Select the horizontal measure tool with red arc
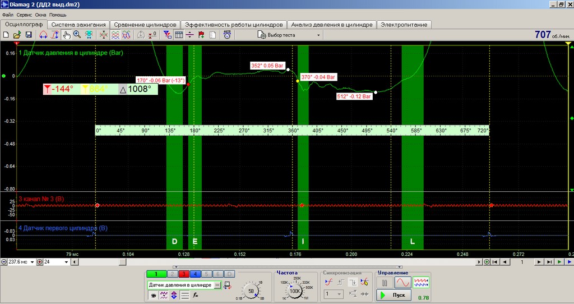 tap(43, 35)
